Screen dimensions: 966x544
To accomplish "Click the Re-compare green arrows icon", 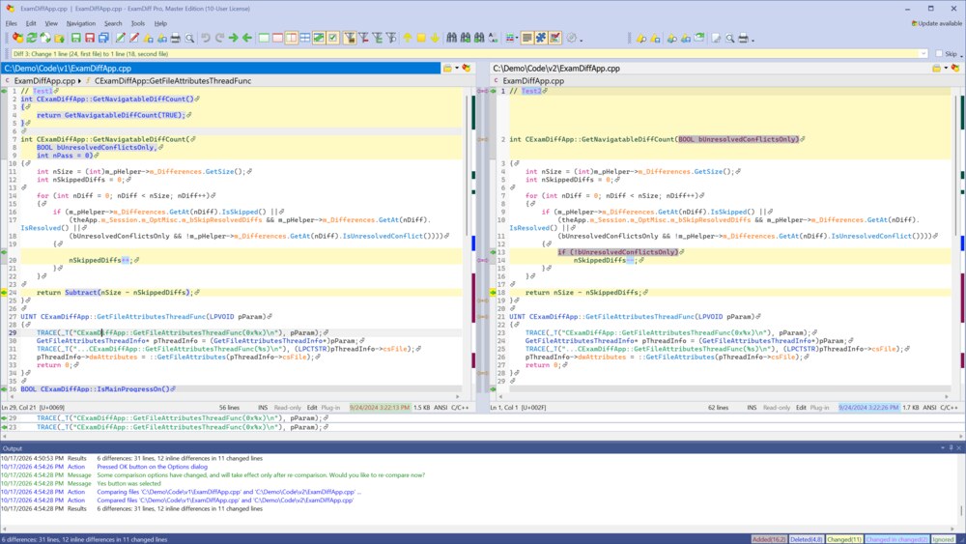I will [32, 39].
